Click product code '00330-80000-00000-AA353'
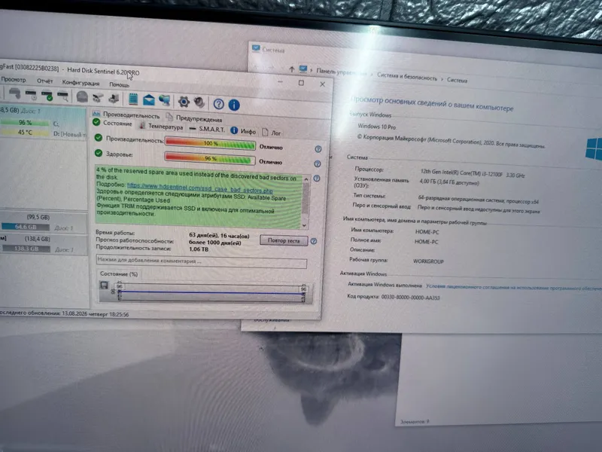This screenshot has width=602, height=452. [x=410, y=298]
